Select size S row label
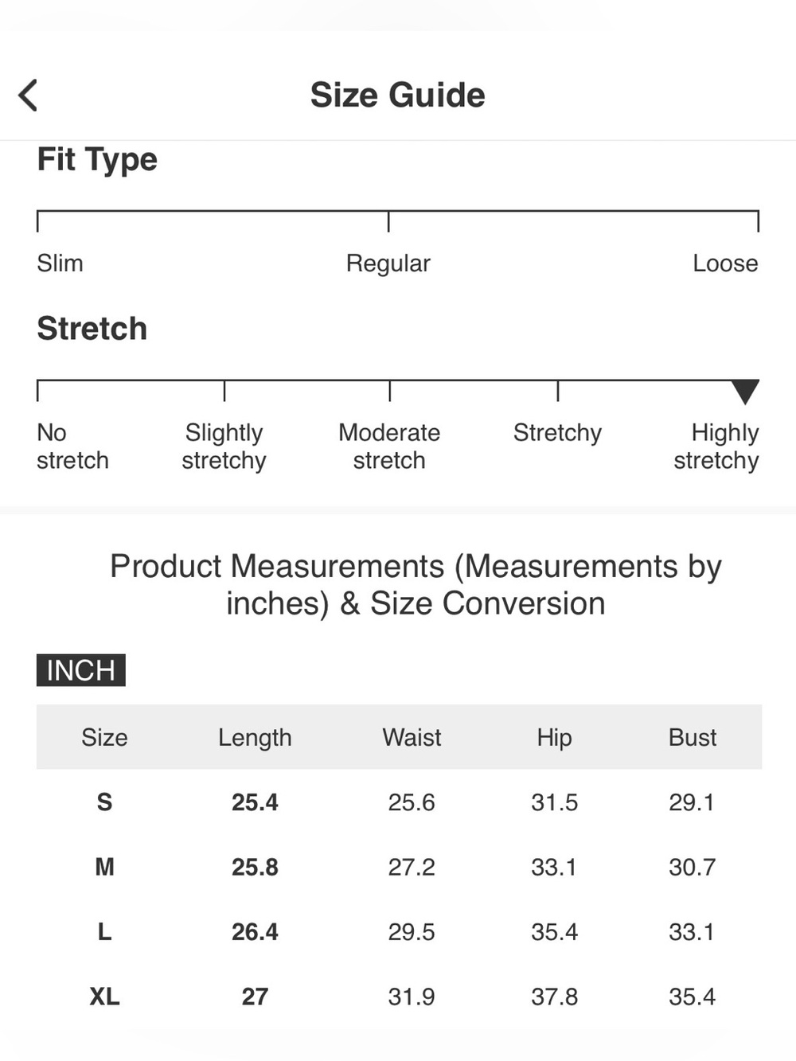Viewport: 796px width, 1061px height. point(104,802)
